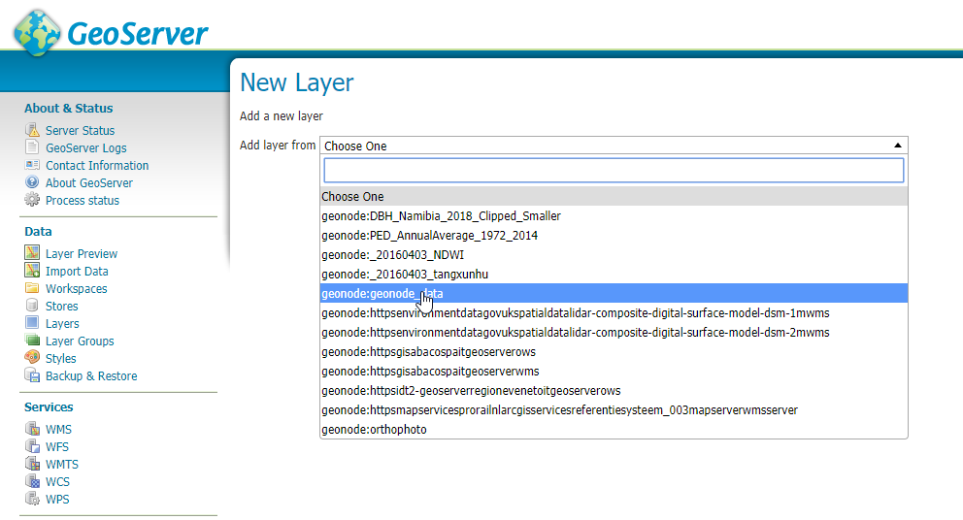Select the geonode:geonode_data store
Viewport: 963px width, 520px height.
point(614,293)
